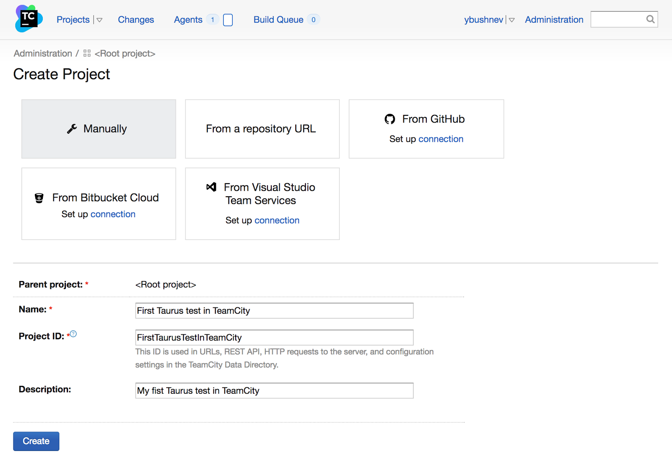Click the Build Queue count badge 0
Screen dimensions: 672x471
[x=313, y=20]
